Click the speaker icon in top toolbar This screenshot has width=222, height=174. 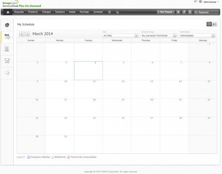(178, 12)
